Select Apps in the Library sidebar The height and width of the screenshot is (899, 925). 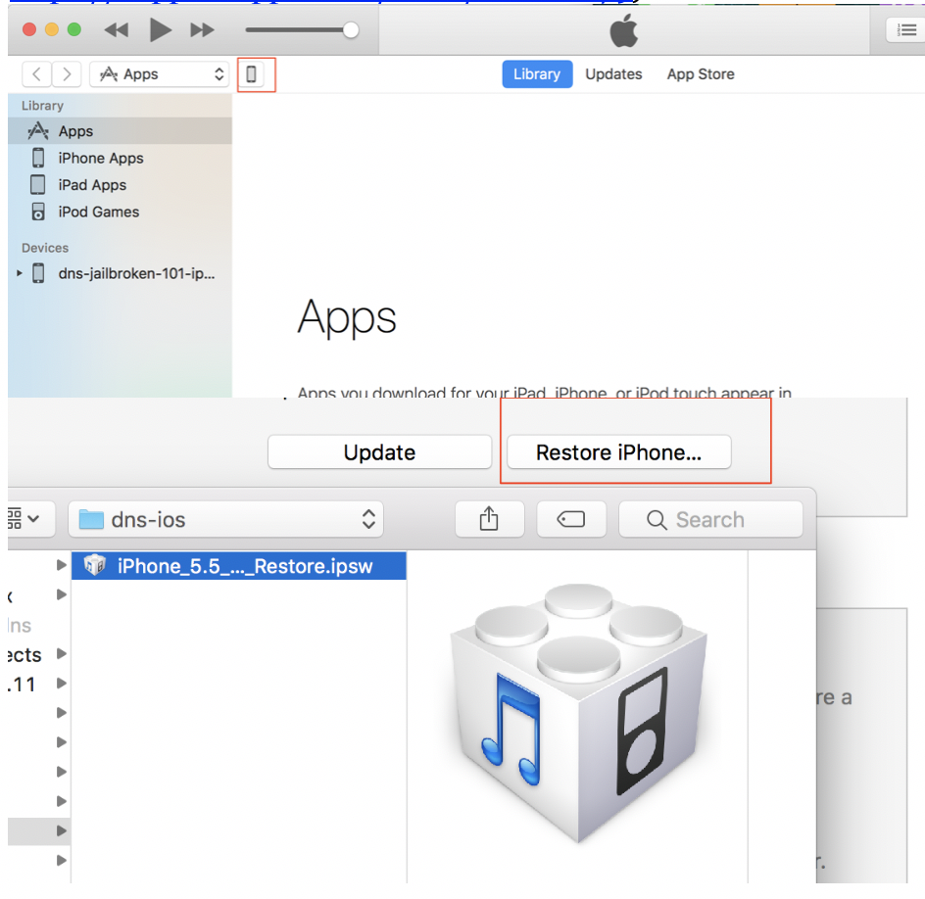[120, 131]
